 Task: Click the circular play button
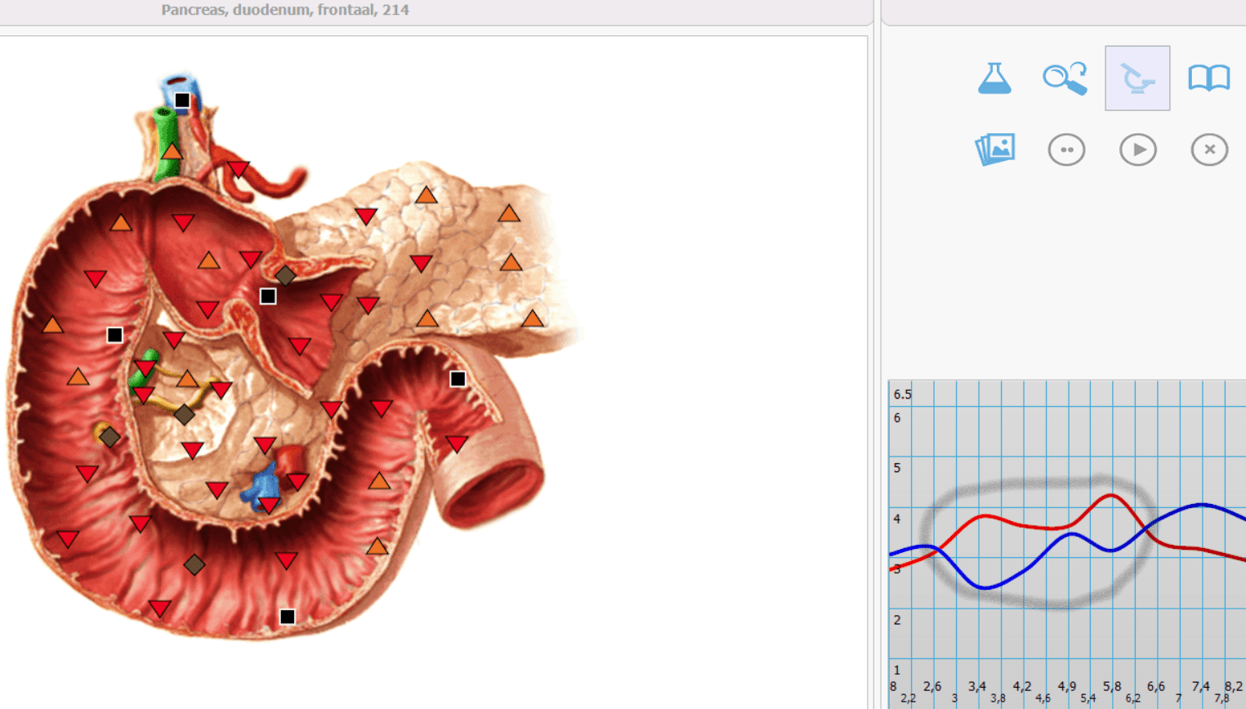[x=1138, y=149]
